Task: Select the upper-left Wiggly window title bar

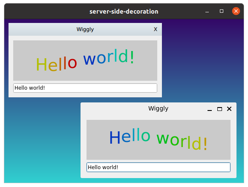Action: (85, 29)
